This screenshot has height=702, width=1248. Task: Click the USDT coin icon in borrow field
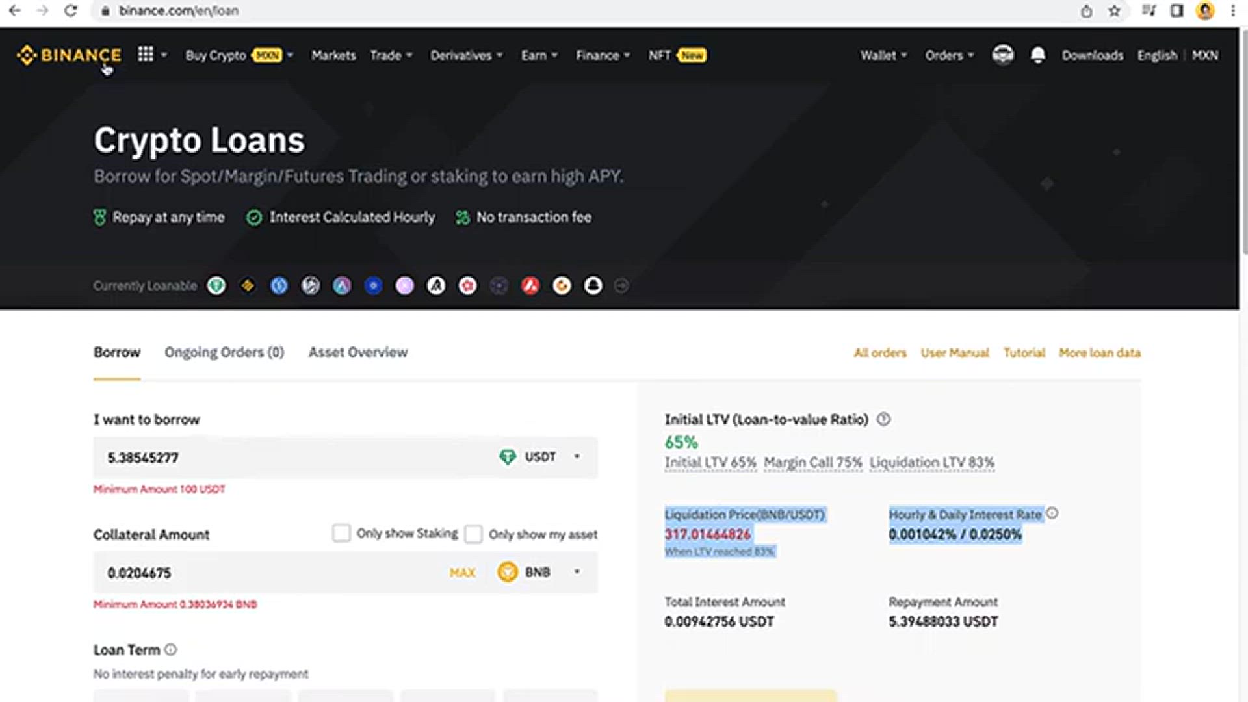pos(507,457)
